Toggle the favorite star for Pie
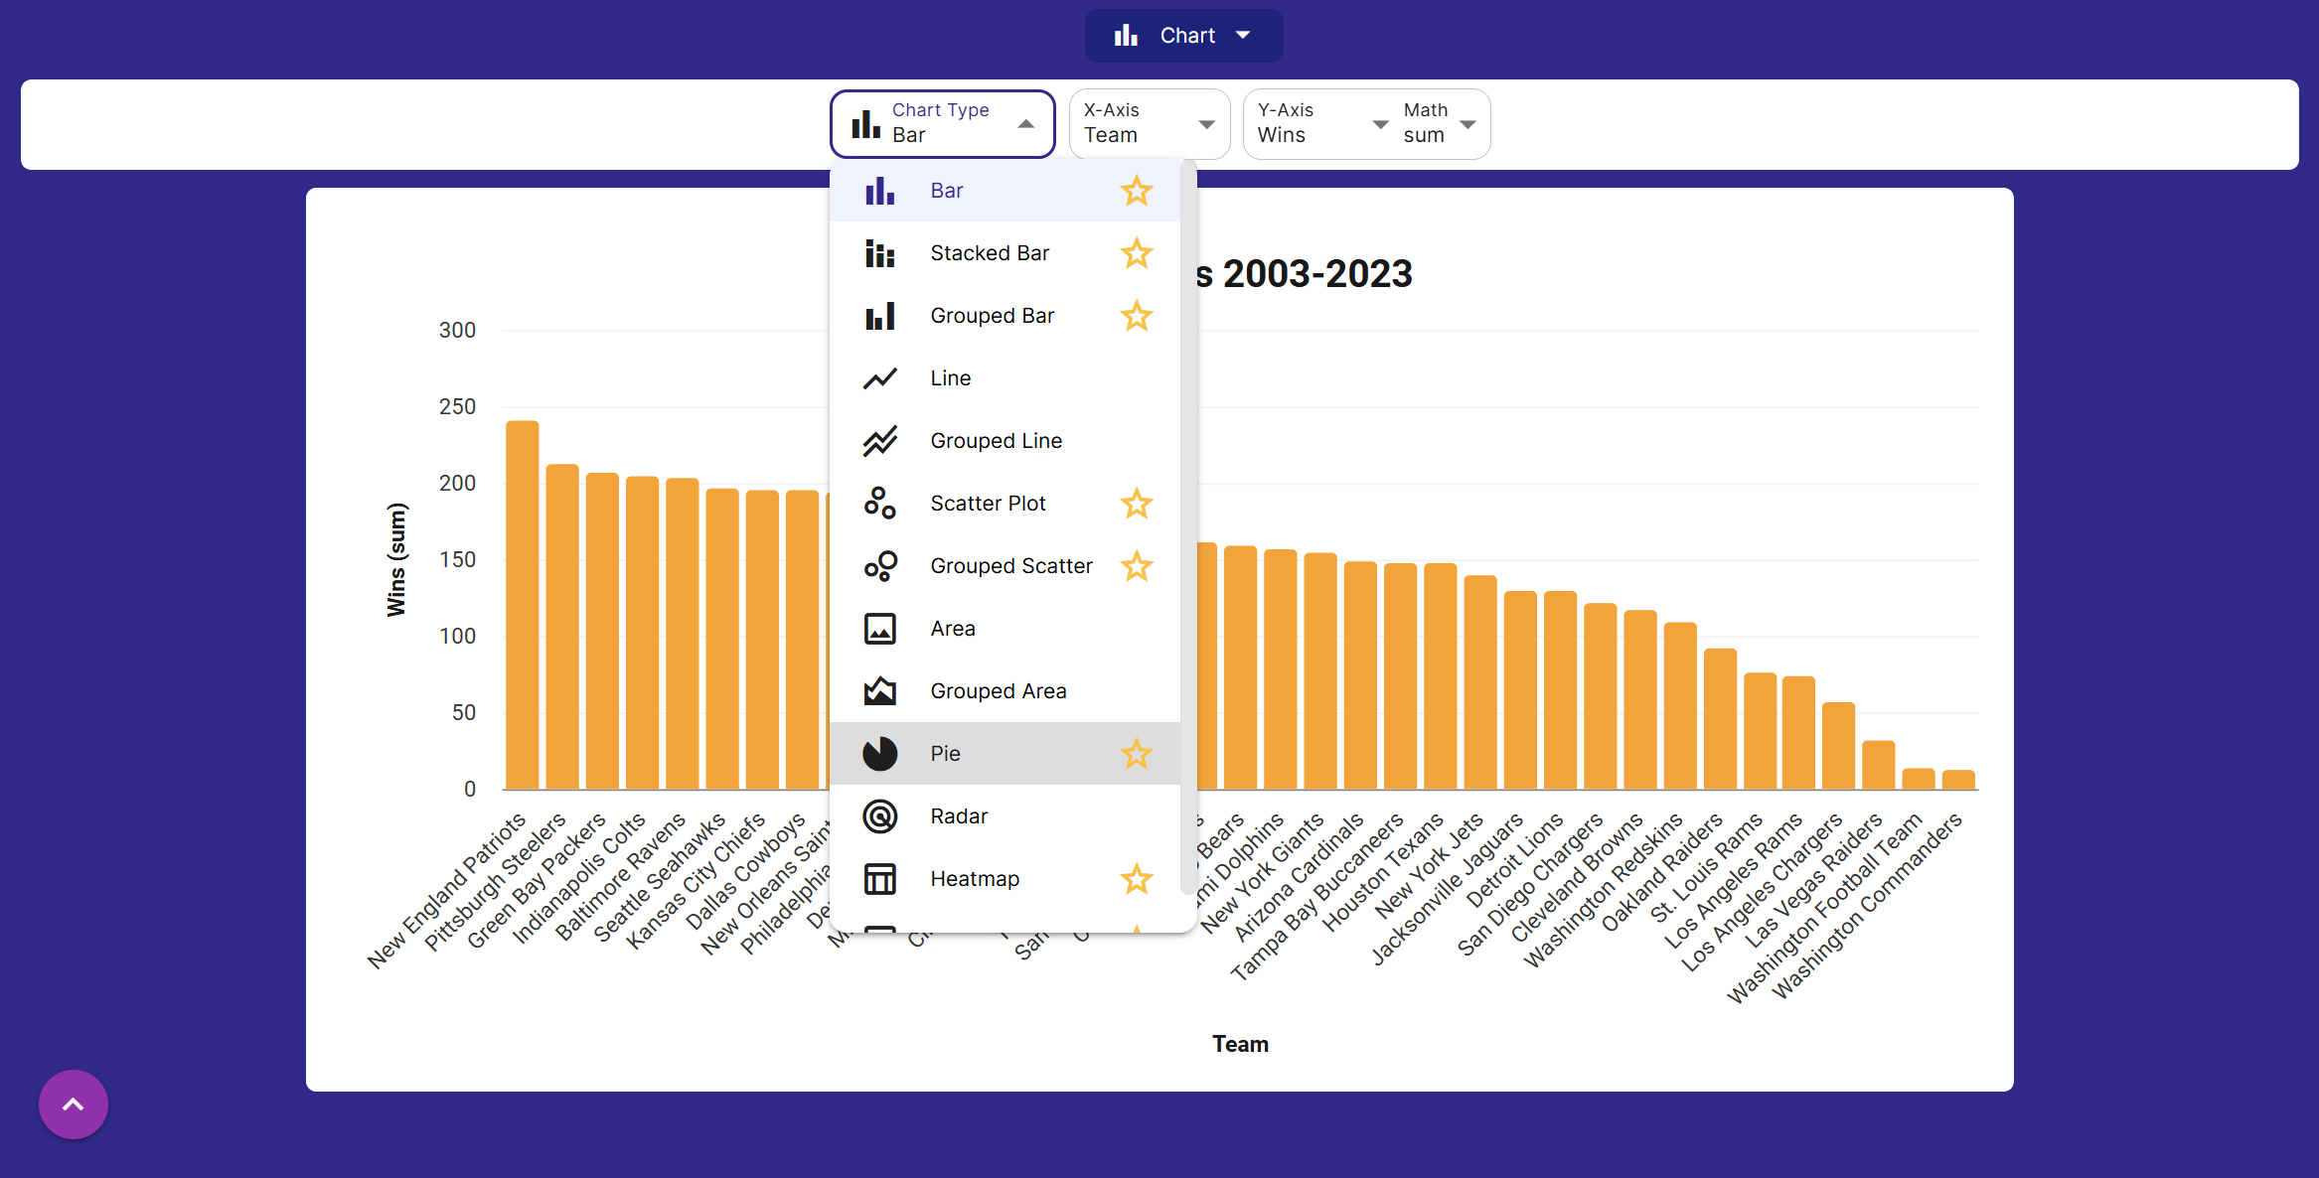 (1137, 754)
